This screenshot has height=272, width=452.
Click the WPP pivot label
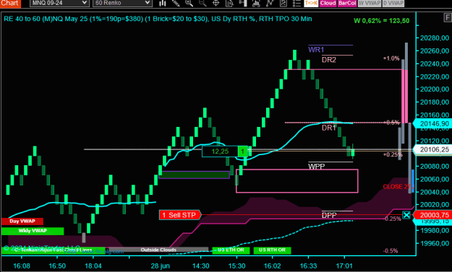pyautogui.click(x=317, y=166)
